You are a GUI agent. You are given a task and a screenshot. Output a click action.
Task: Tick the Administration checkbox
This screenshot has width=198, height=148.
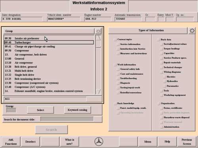click(x=162, y=127)
